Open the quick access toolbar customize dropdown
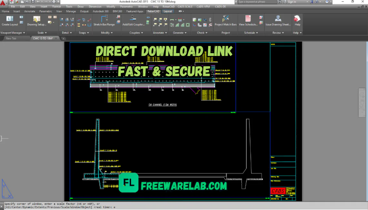The width and height of the screenshot is (368, 210). pos(58,2)
